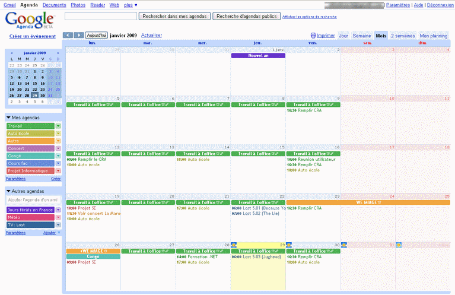Open Paramètres link in top right
The image size is (455, 295).
pos(398,5)
